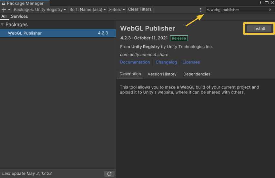Click the Clear Filters button
This screenshot has width=275, height=178.
(x=140, y=9)
